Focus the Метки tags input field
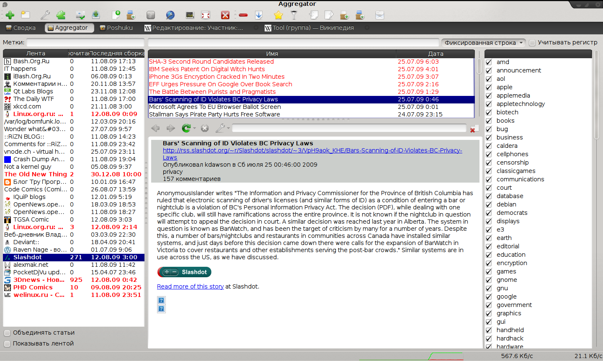Screen dimensions: 603x361 (x=85, y=42)
